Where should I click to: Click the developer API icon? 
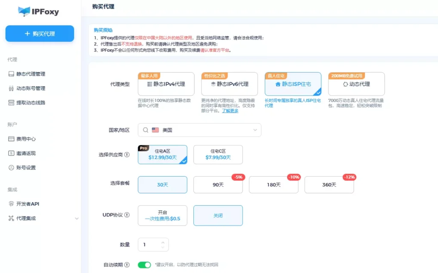coord(12,204)
